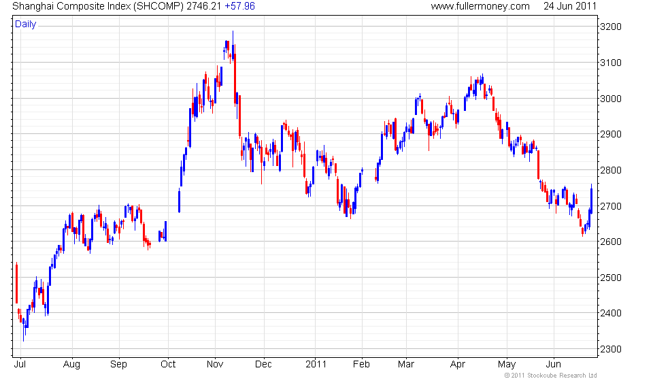Click the Nov month axis label
The width and height of the screenshot is (653, 381).
[215, 365]
